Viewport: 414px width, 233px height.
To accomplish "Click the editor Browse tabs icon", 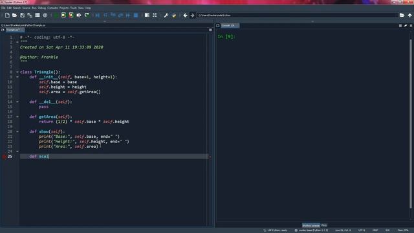I will 3,30.
